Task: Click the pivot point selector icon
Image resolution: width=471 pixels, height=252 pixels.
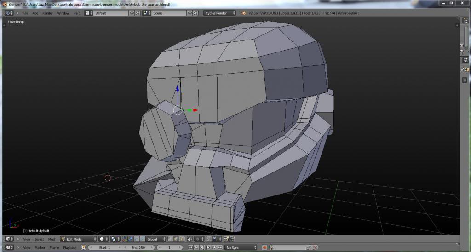Action: point(115,239)
